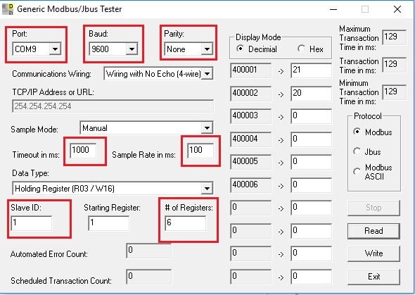Screen dimensions: 415x295
Task: Click the value field for register 400004
Action: click(311, 139)
